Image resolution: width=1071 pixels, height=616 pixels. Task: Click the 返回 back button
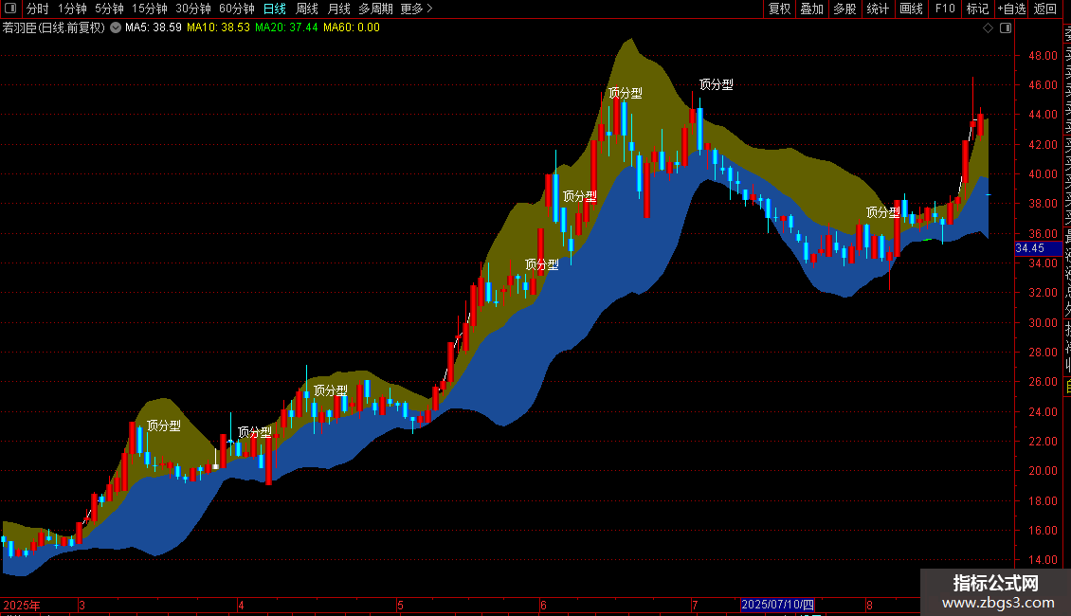click(1045, 9)
